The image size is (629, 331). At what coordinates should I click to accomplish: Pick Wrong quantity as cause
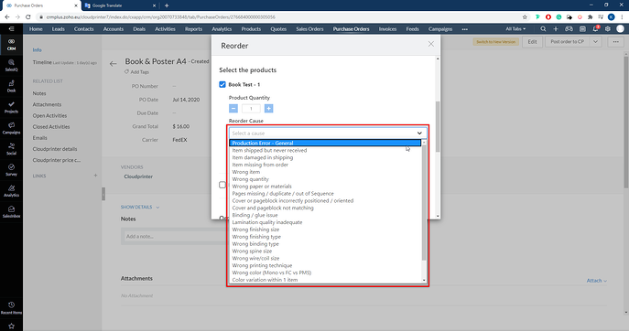click(x=325, y=179)
